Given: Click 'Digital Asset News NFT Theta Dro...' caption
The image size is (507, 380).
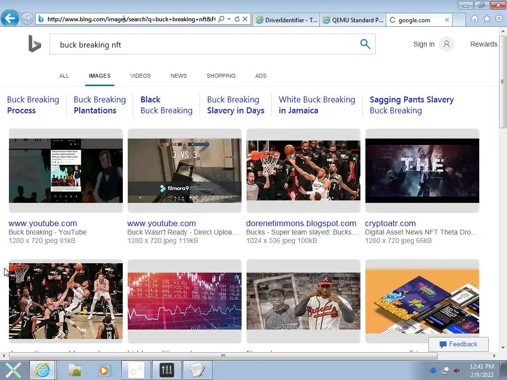Looking at the screenshot, I should click(421, 232).
